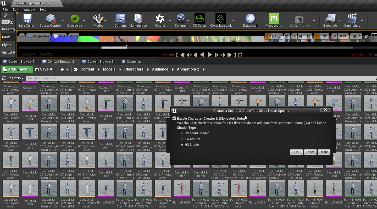Open the Help menu
This screenshot has width=377, height=209.
(43, 9)
